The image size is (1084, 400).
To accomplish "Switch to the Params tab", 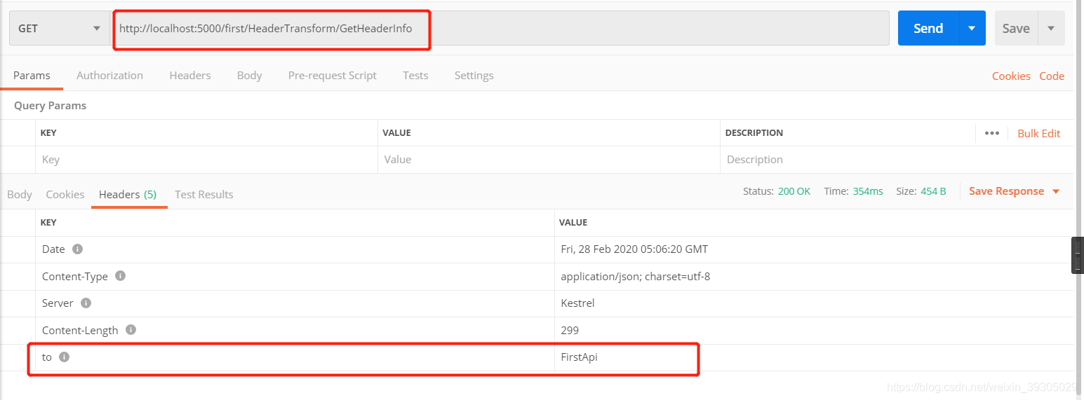I will point(32,76).
